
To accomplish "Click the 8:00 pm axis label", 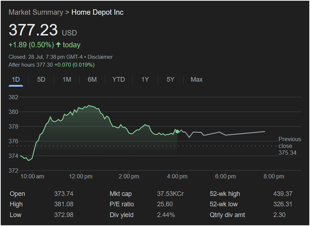I will click(x=274, y=176).
